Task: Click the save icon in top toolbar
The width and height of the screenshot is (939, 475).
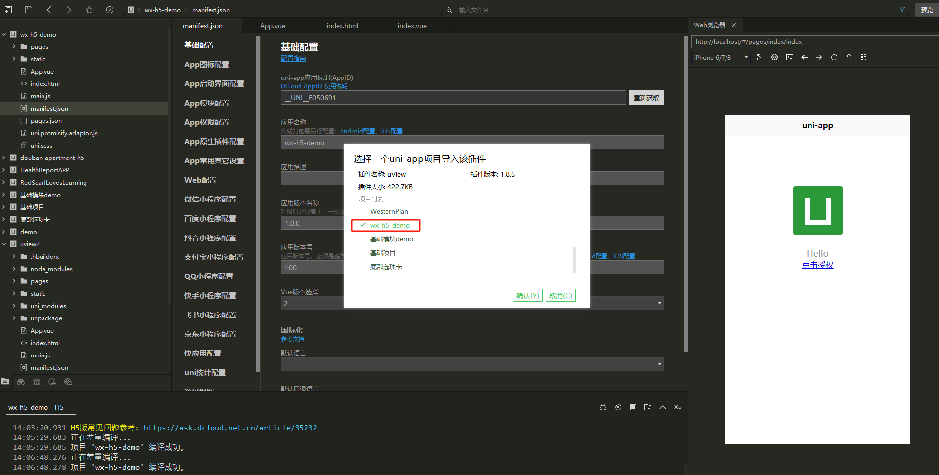Action: tap(29, 10)
